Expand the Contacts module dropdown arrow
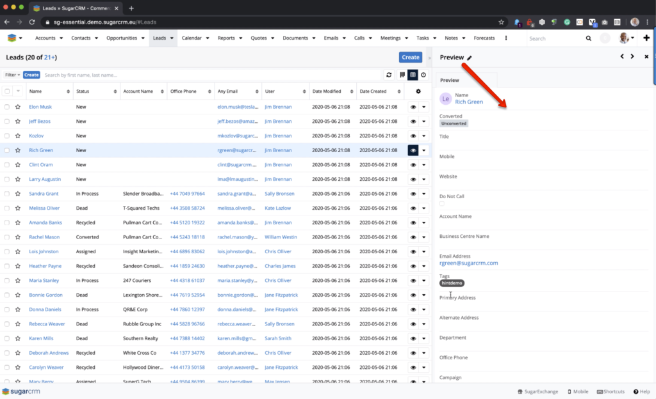This screenshot has width=656, height=399. point(96,38)
